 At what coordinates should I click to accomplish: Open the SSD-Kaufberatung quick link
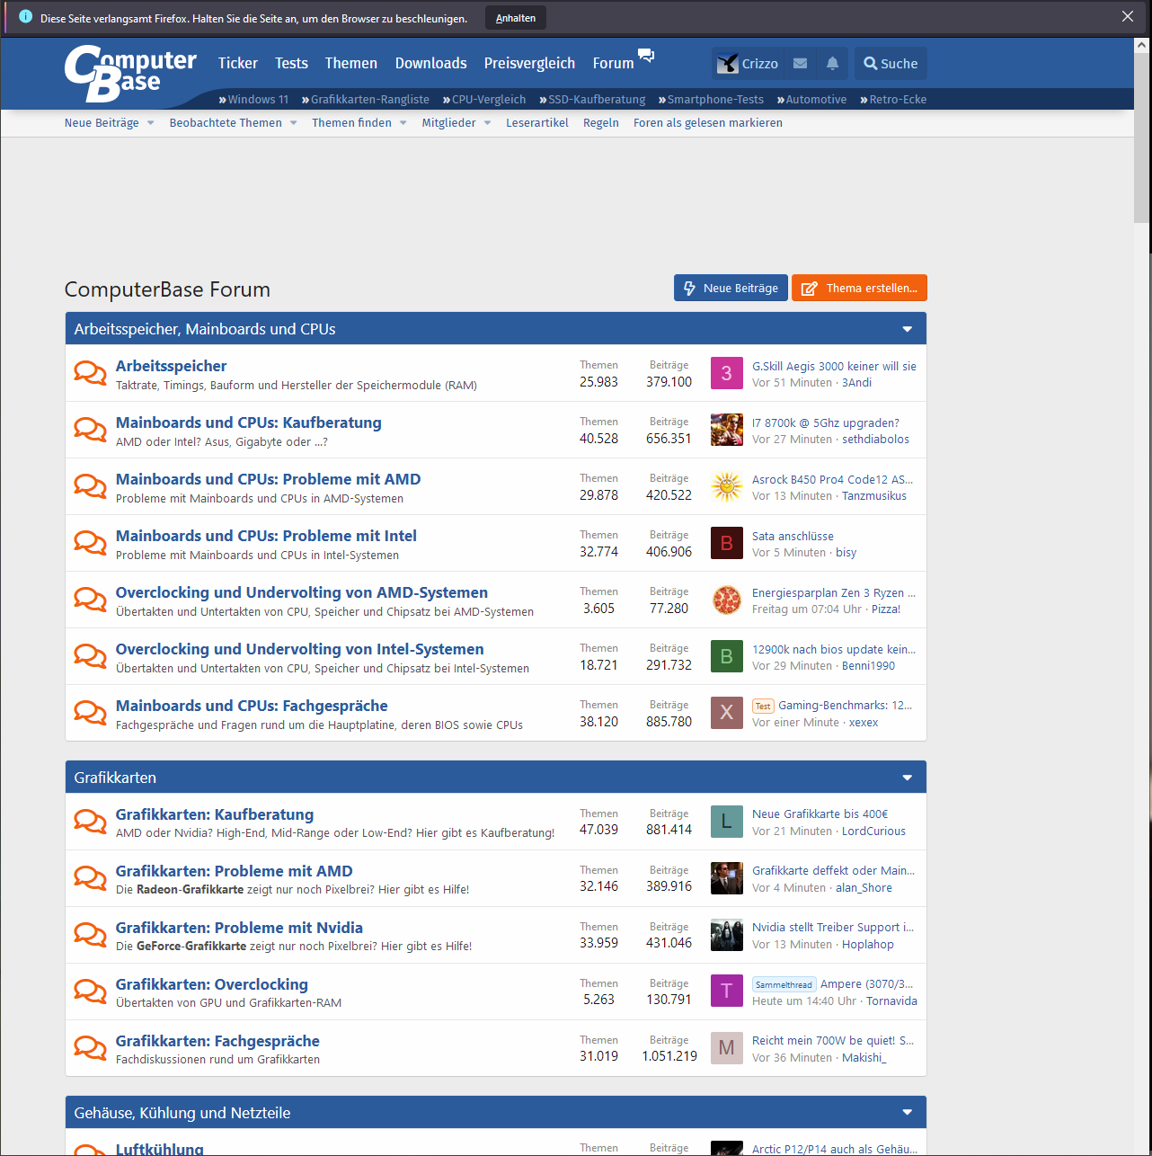coord(592,100)
